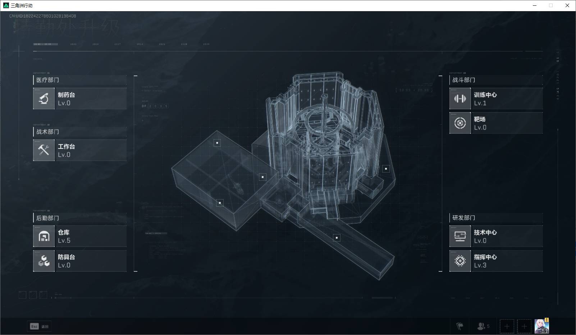Click the 后勤部门 department header

coord(80,218)
